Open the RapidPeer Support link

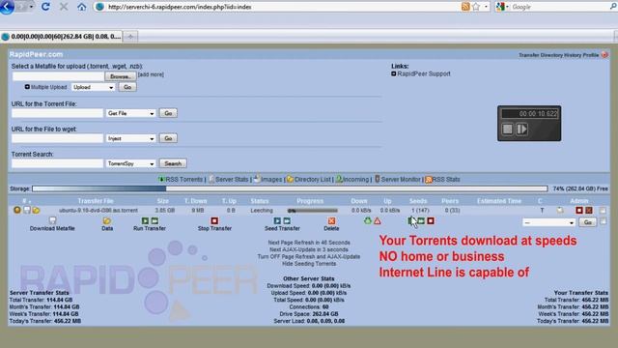[x=424, y=73]
